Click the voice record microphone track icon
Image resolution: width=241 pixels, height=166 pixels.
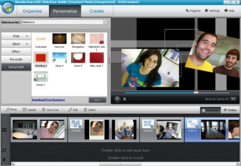5,160
